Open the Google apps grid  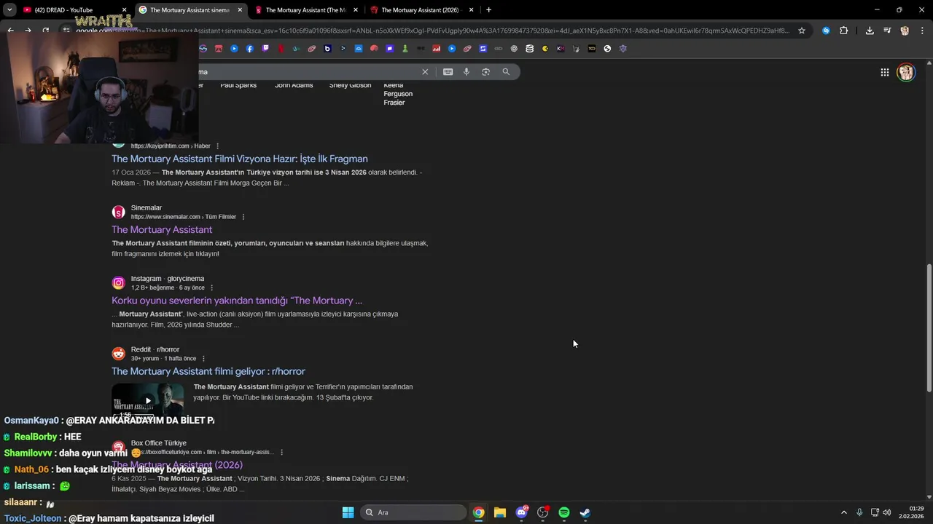[x=884, y=72]
